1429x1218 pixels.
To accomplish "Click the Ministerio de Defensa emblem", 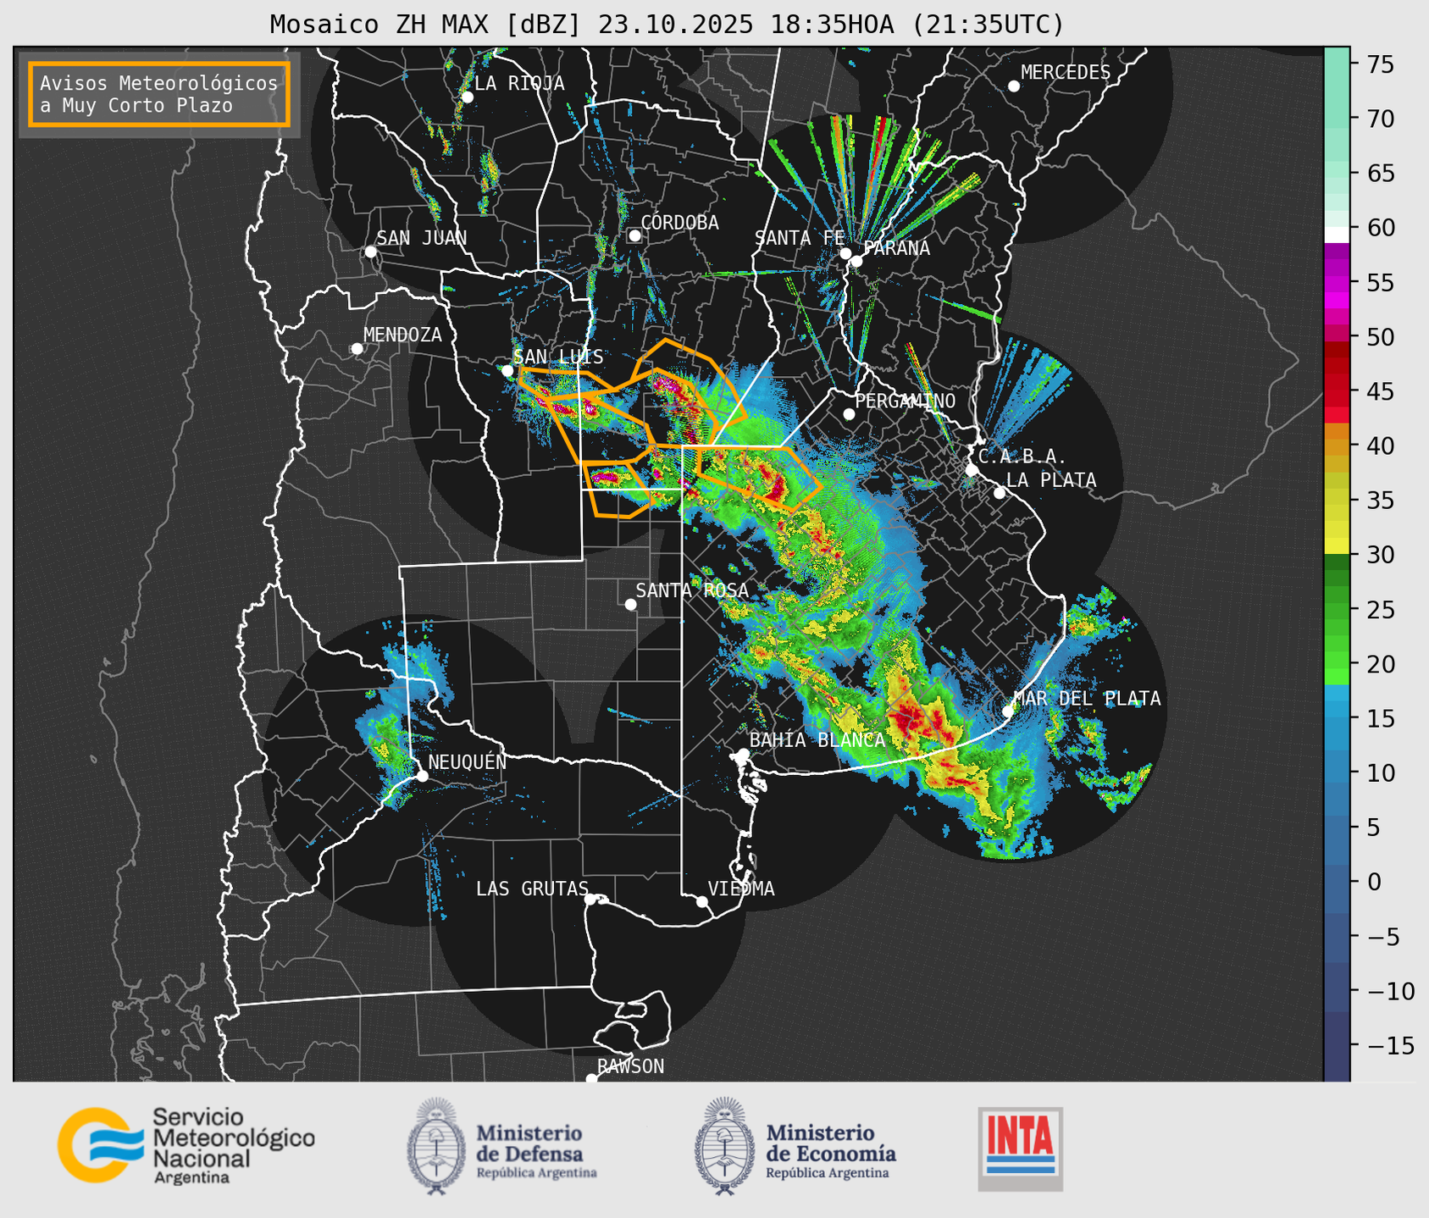I will point(435,1146).
